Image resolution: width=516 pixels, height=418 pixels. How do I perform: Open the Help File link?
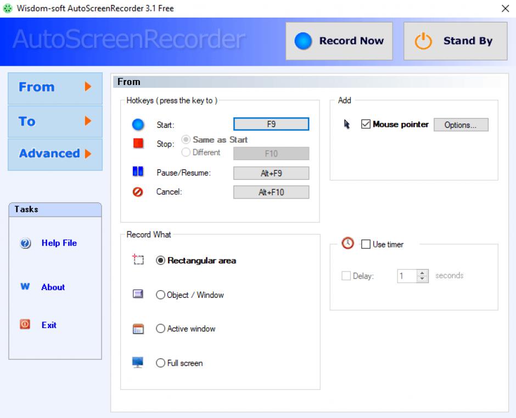point(59,243)
